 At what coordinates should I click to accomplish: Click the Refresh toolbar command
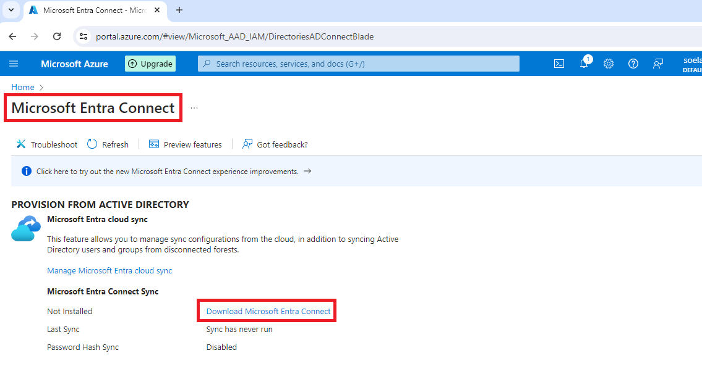pos(108,144)
